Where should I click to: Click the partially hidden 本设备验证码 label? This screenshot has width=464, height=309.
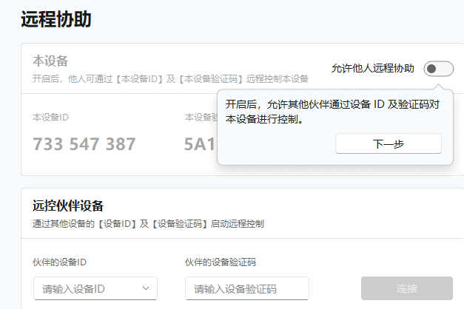(201, 118)
